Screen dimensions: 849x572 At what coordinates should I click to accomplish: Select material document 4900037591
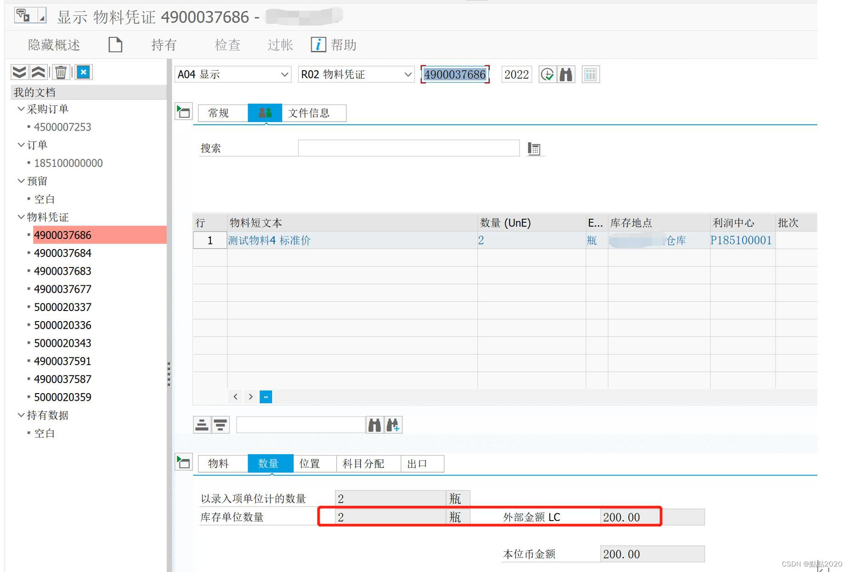(x=62, y=361)
